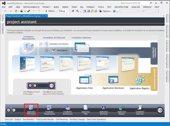Open the FILE menu
Image resolution: width=170 pixels, height=126 pixels.
[4, 7]
